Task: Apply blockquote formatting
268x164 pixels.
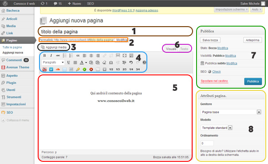Action: 78,55
